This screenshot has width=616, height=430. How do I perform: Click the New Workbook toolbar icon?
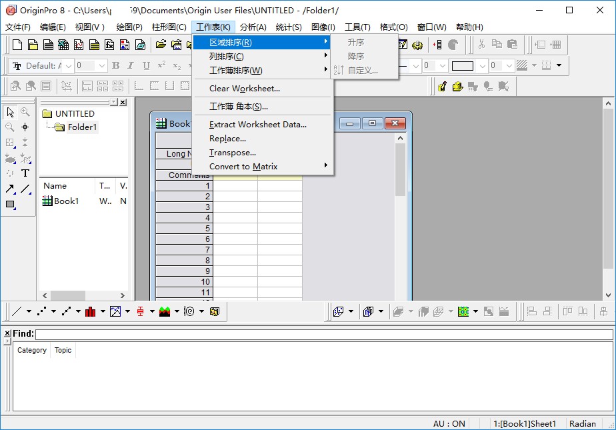click(48, 45)
